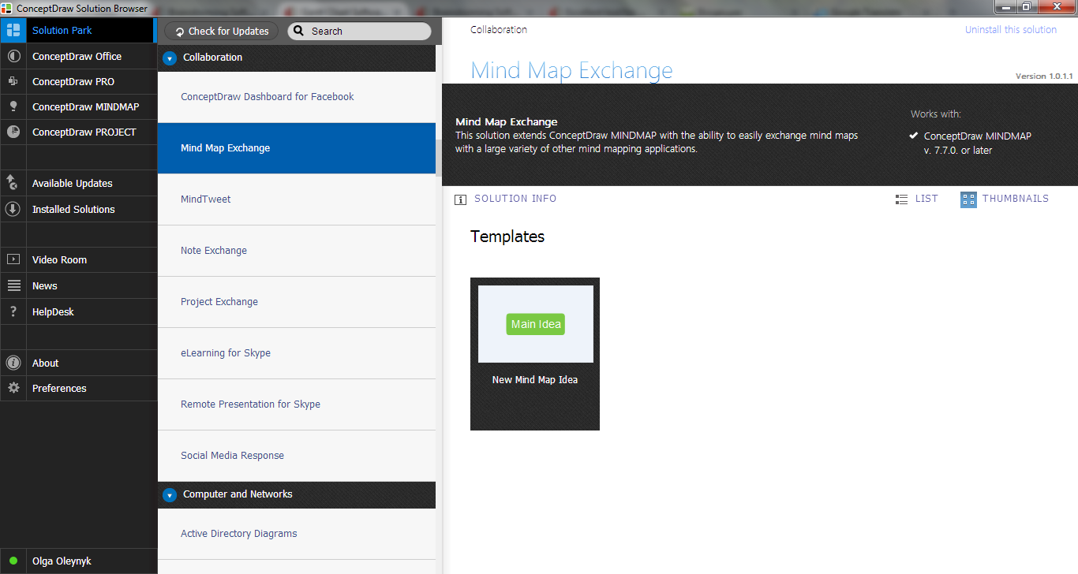
Task: Switch to THUMBNAILS view
Action: [1005, 199]
